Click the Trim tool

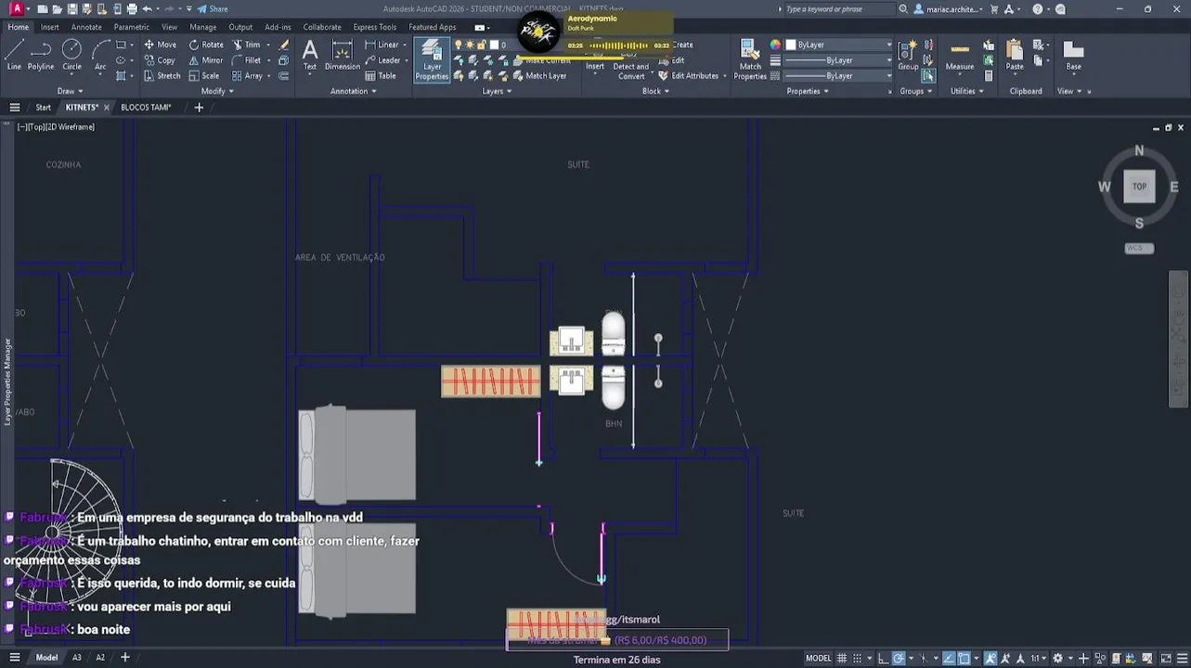click(247, 45)
